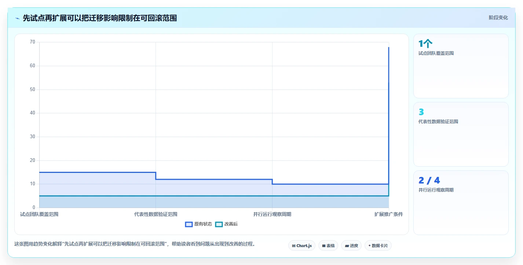Click the x-axis label 代表性数据验证范围
This screenshot has width=523, height=265.
coord(156,214)
